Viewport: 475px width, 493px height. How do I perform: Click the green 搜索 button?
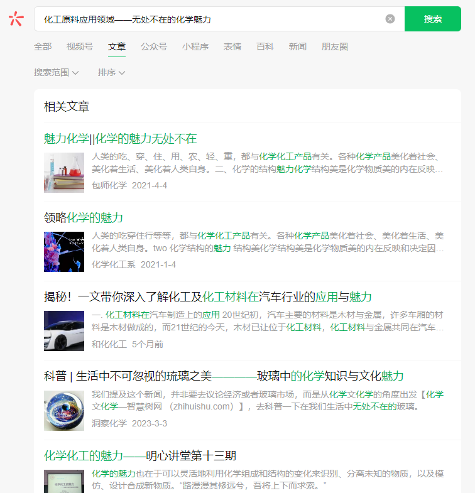[x=432, y=19]
